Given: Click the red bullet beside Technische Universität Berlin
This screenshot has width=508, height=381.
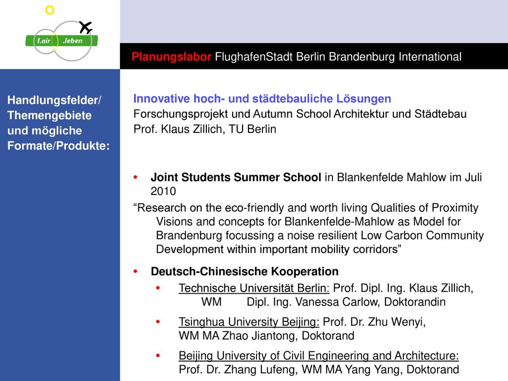Looking at the screenshot, I should click(x=158, y=288).
